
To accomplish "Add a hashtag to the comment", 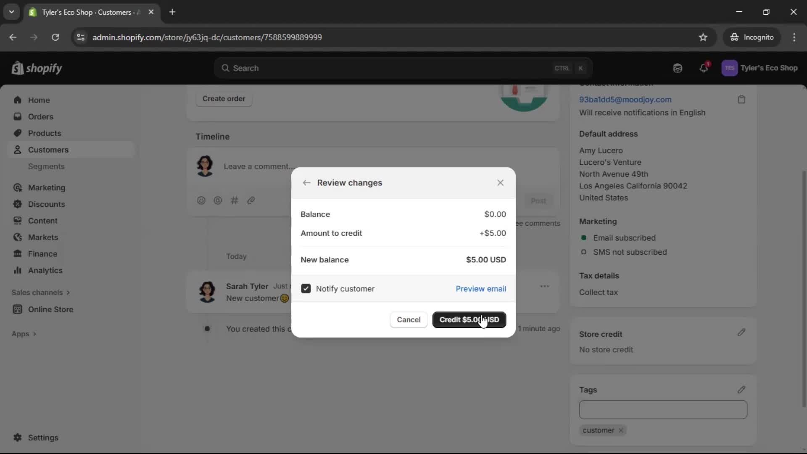I will coord(235,201).
